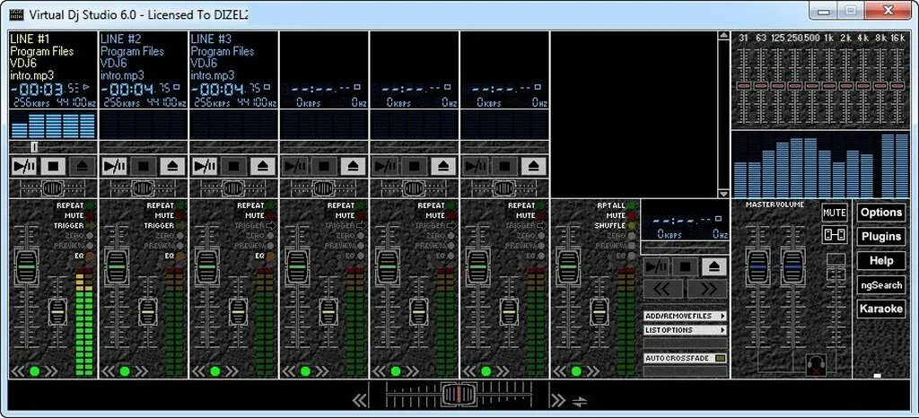Mute the master volume output
The image size is (919, 418).
pyautogui.click(x=835, y=213)
